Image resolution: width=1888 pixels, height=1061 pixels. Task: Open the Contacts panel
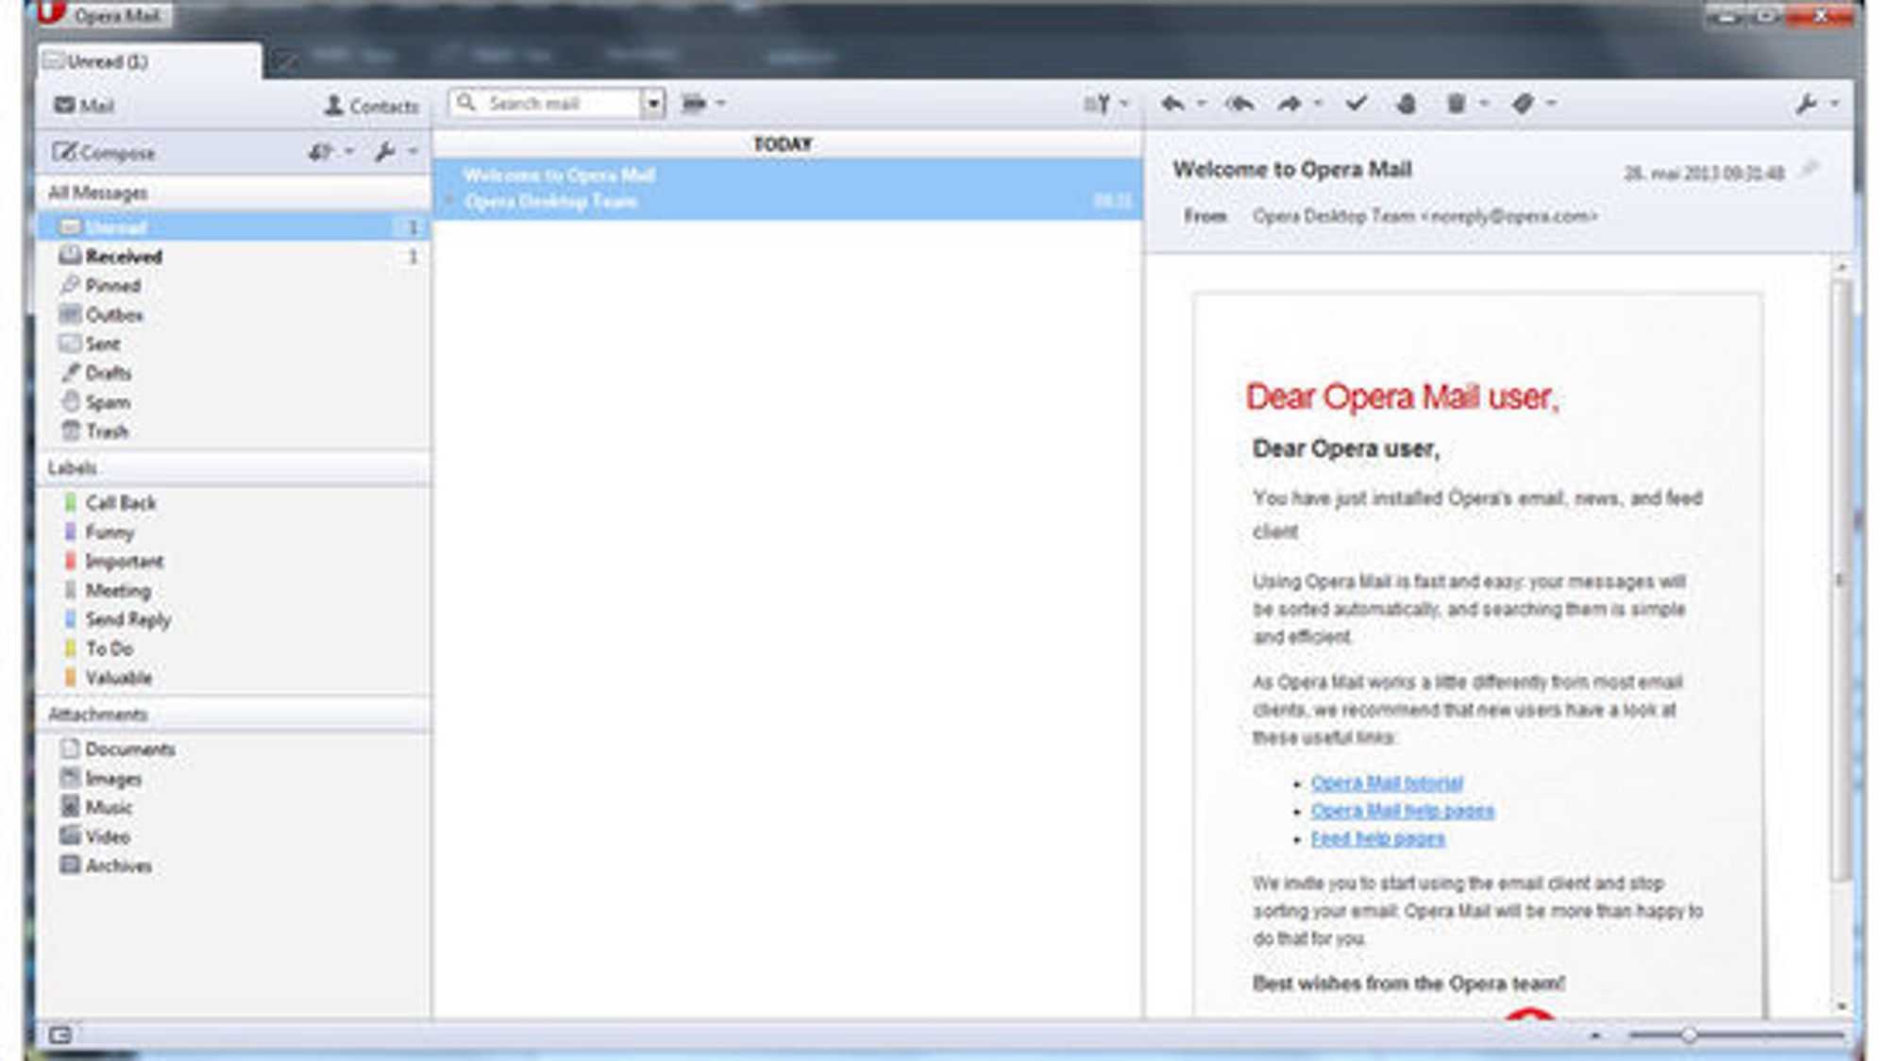click(371, 106)
